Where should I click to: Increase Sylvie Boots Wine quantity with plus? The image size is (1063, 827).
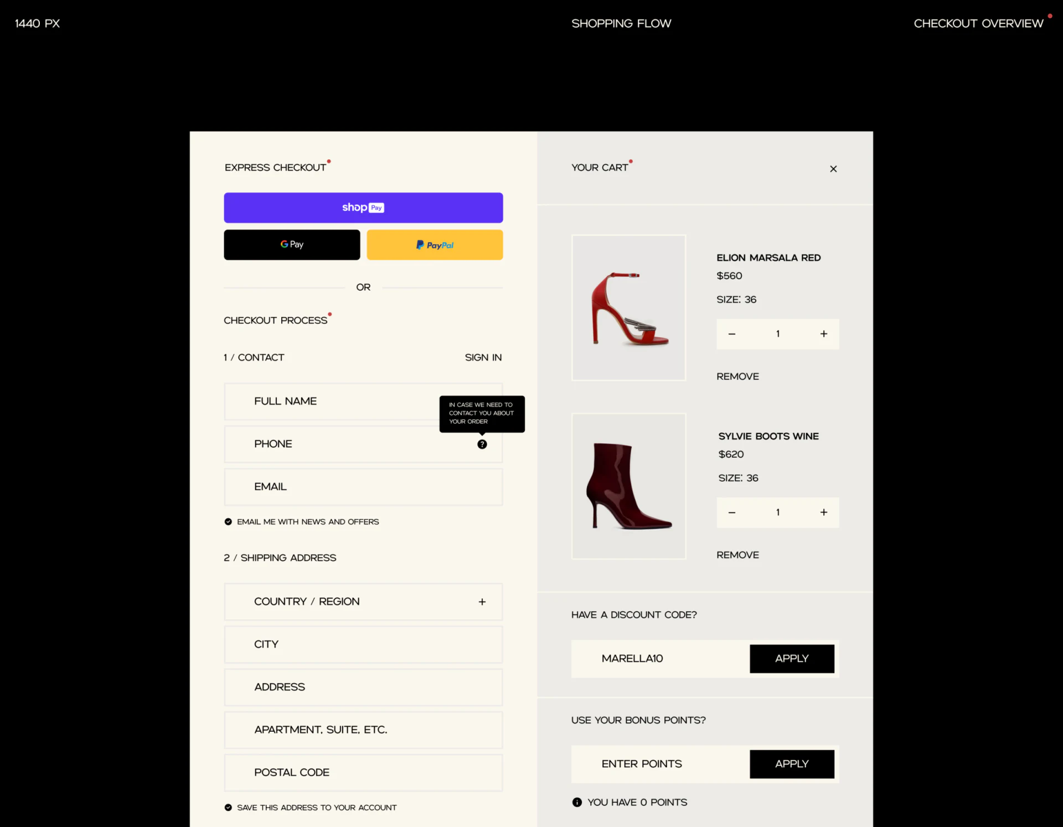coord(824,513)
